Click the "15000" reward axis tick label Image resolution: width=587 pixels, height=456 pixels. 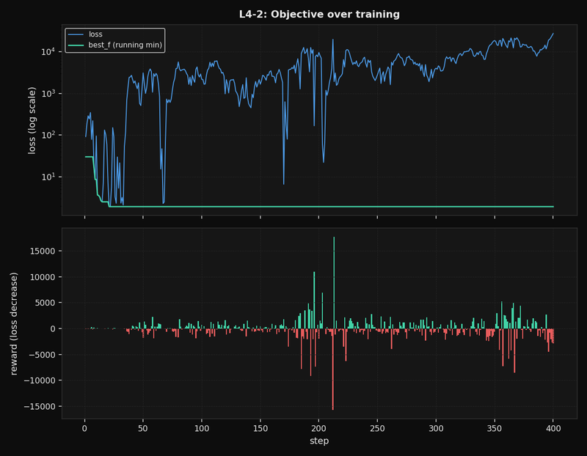(x=43, y=251)
